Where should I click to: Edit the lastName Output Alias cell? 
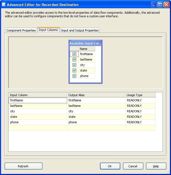[x=96, y=106]
